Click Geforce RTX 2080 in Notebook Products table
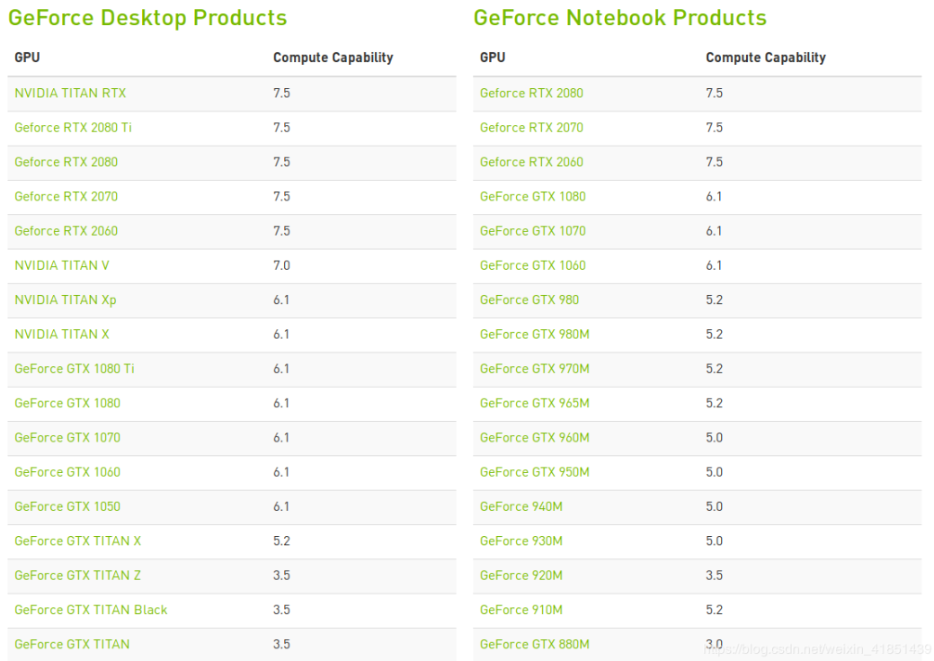This screenshot has width=934, height=661. click(531, 93)
